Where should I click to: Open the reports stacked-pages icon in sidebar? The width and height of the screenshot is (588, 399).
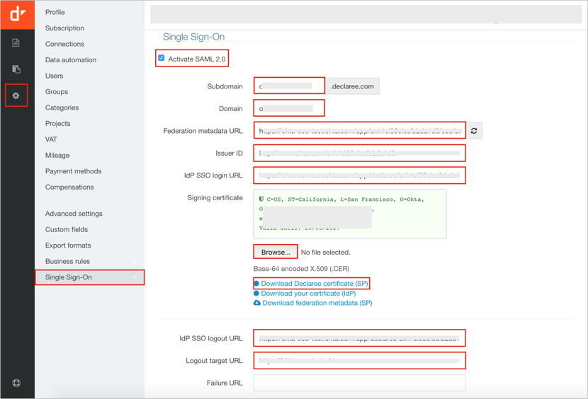(16, 69)
